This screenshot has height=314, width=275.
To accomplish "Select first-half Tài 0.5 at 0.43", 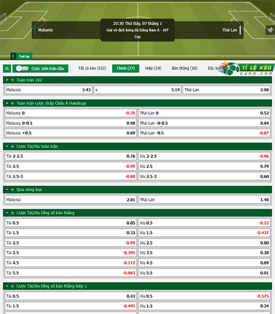I will 70,296.
